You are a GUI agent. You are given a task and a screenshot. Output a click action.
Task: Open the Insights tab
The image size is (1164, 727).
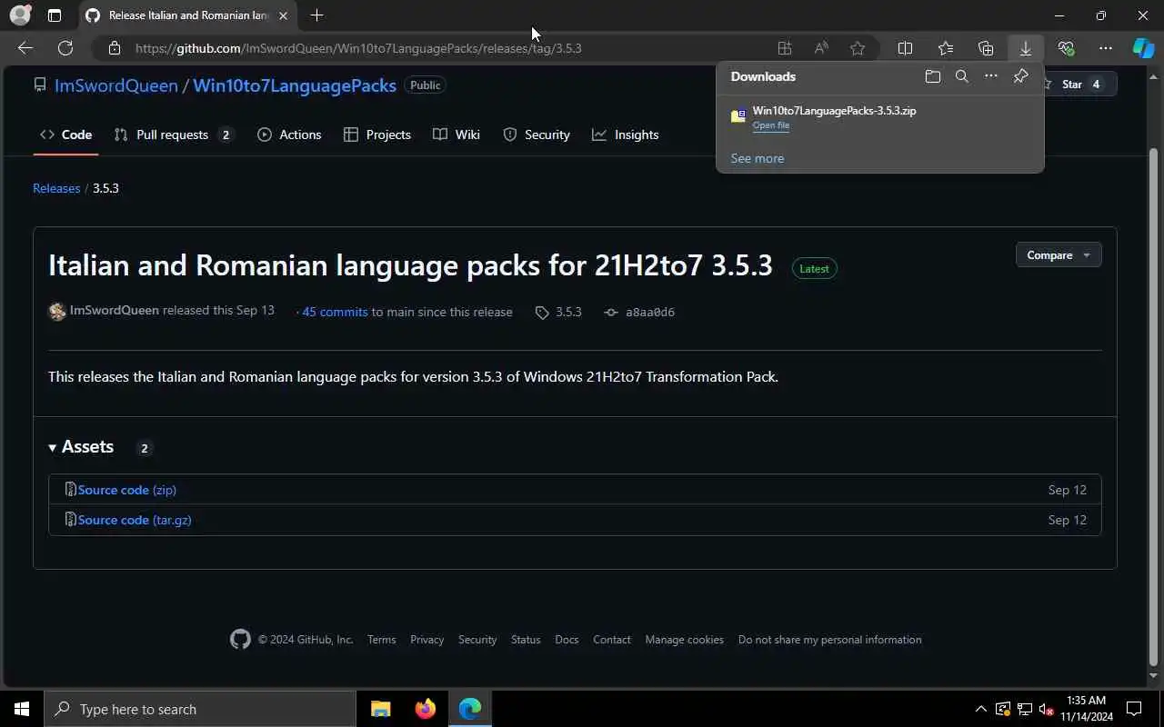626,134
